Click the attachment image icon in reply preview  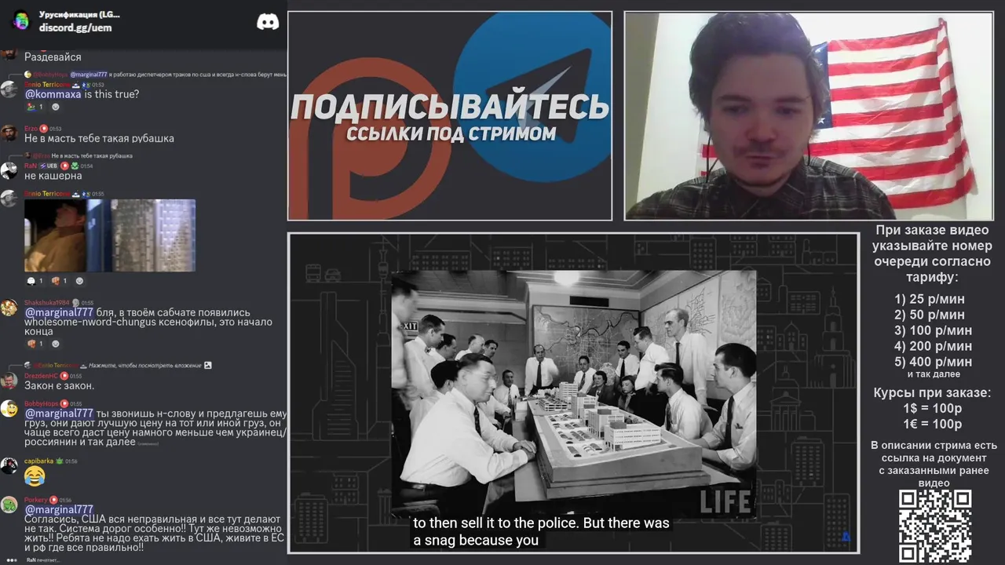pyautogui.click(x=208, y=365)
